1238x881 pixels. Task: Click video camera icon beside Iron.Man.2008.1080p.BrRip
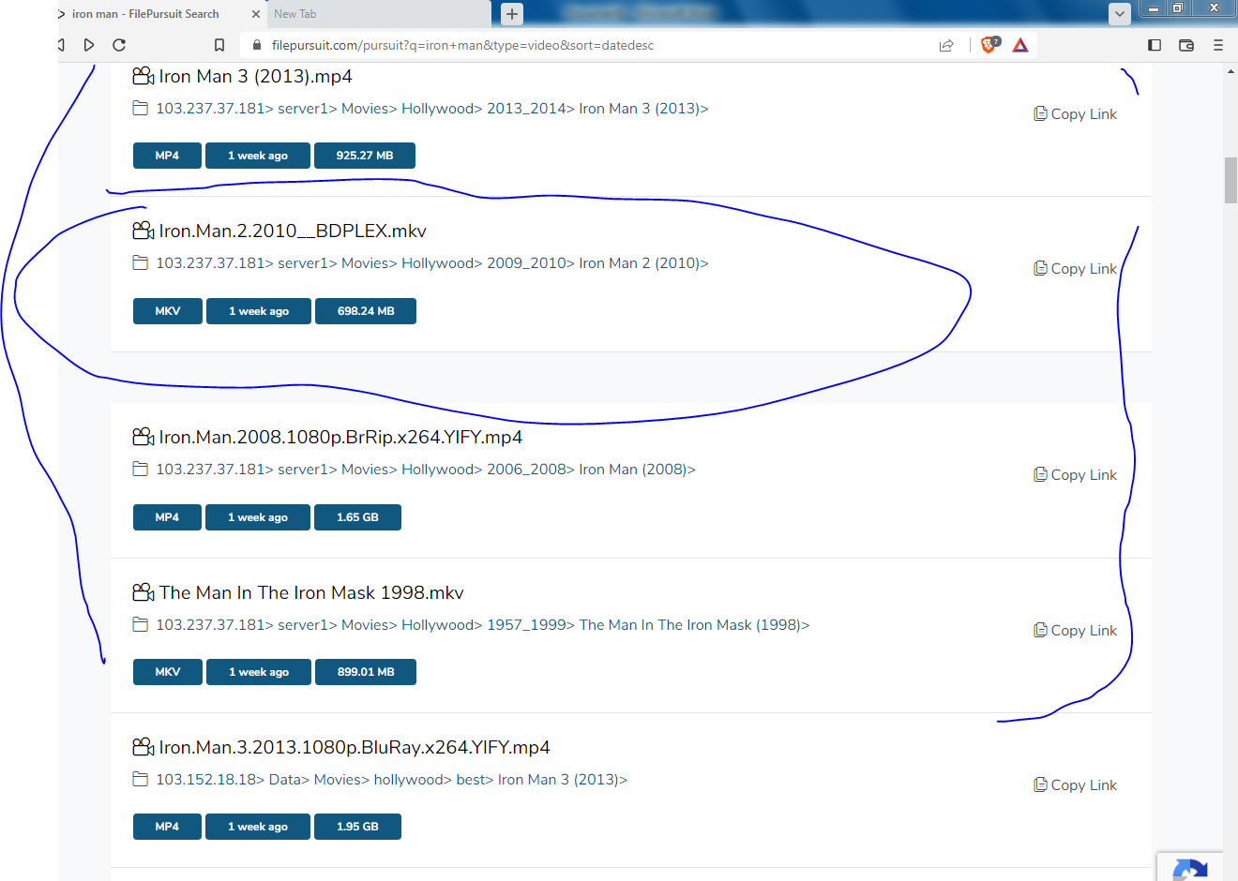[x=143, y=437]
